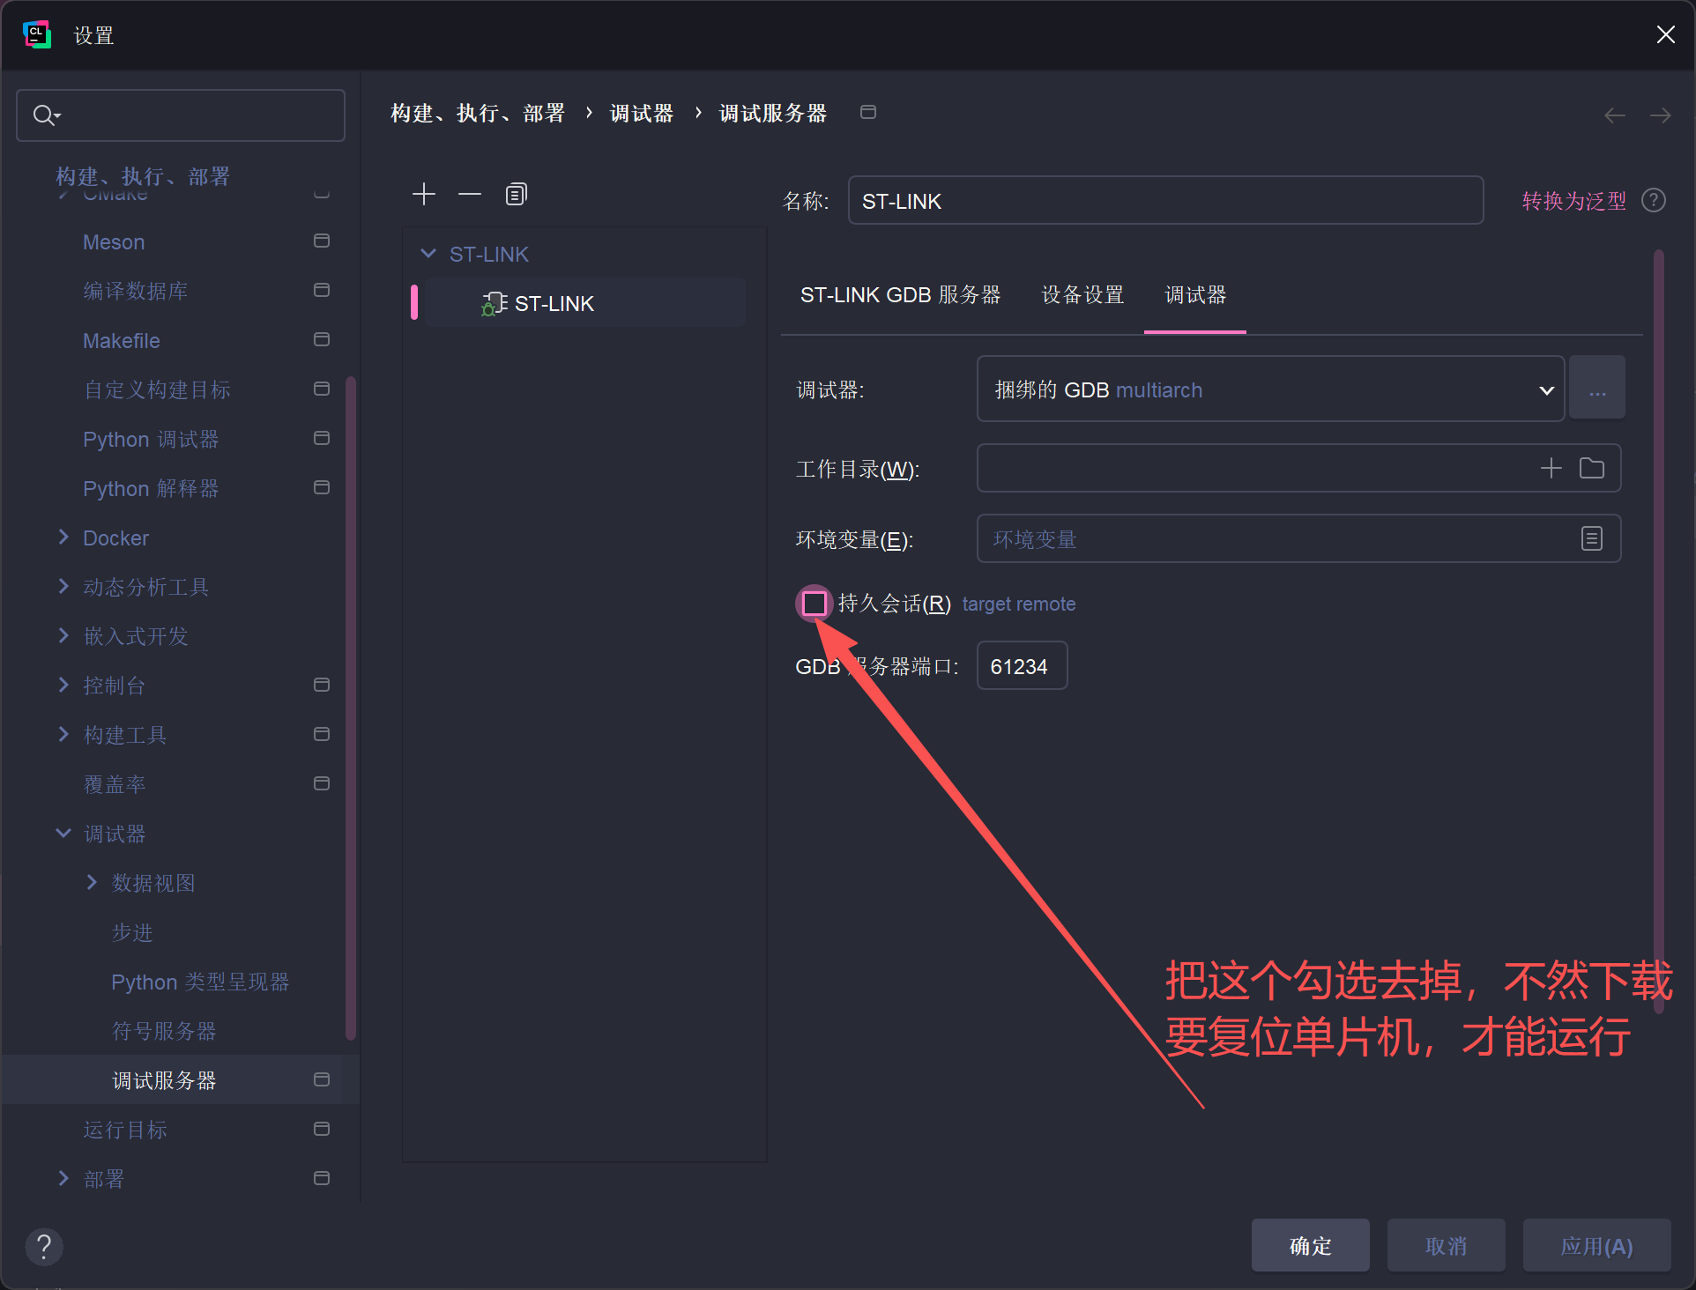Expand the Docker settings node
Screen dimensions: 1696x1290
click(x=63, y=537)
